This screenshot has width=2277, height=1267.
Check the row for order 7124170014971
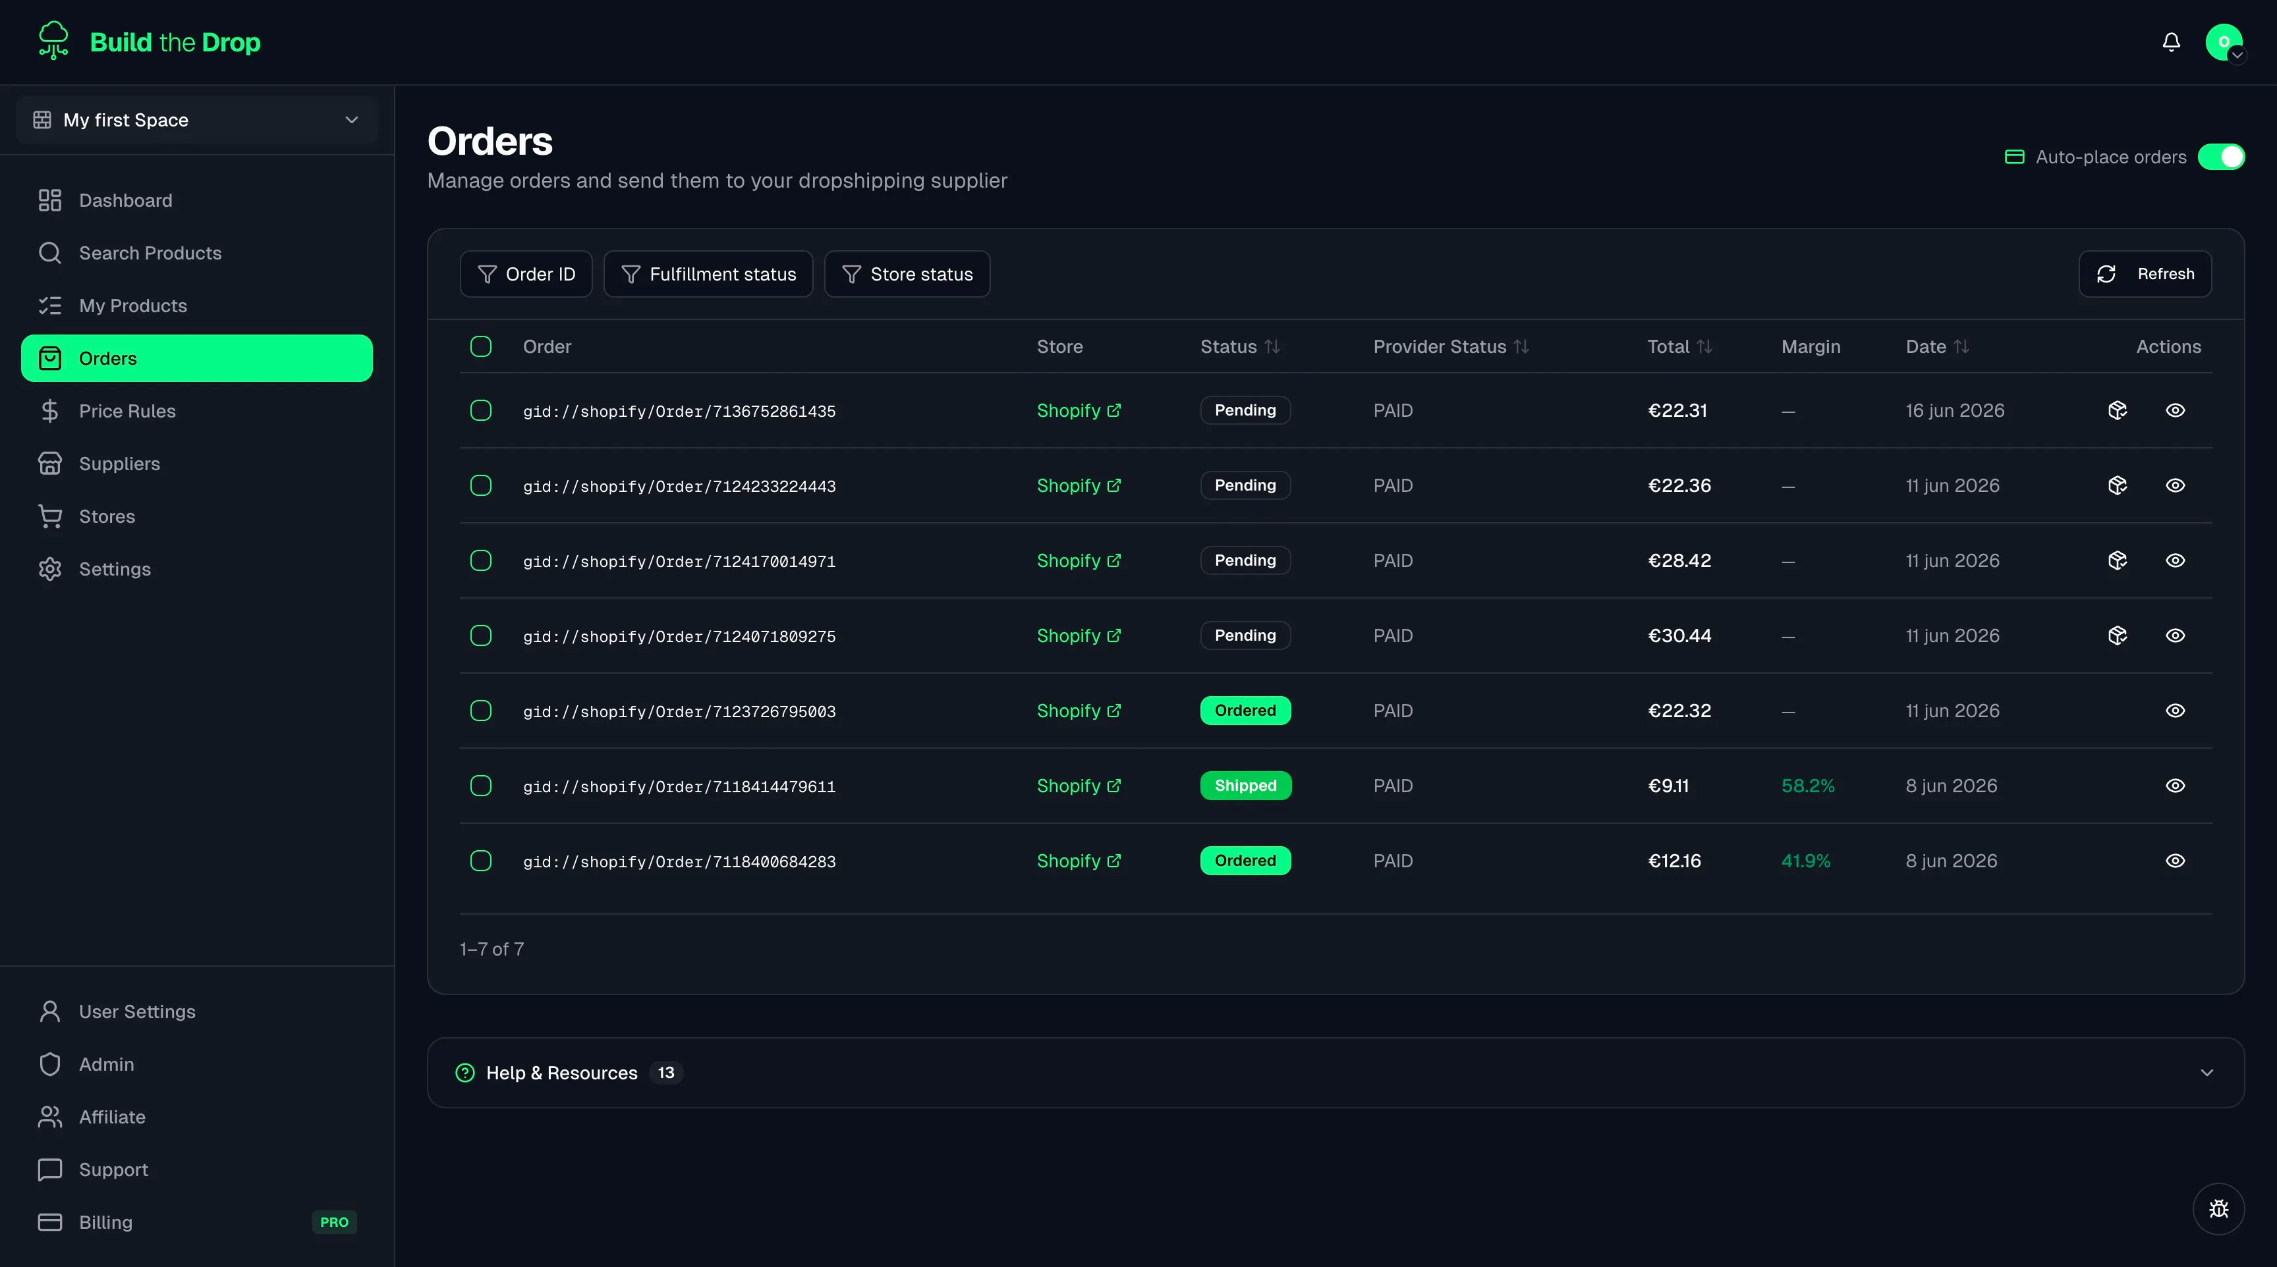(481, 561)
